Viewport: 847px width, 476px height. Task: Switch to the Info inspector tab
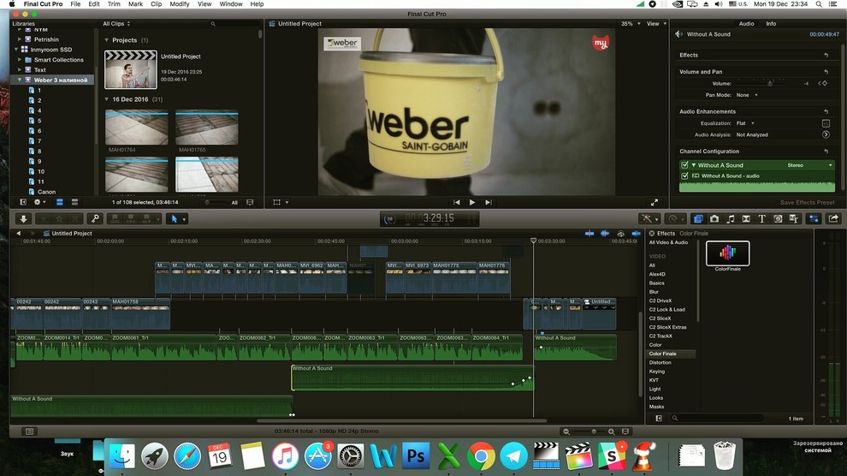pos(771,24)
